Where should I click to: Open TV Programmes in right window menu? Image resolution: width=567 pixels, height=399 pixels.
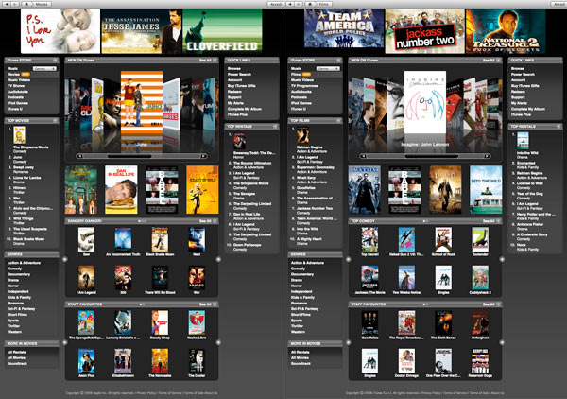pos(304,86)
